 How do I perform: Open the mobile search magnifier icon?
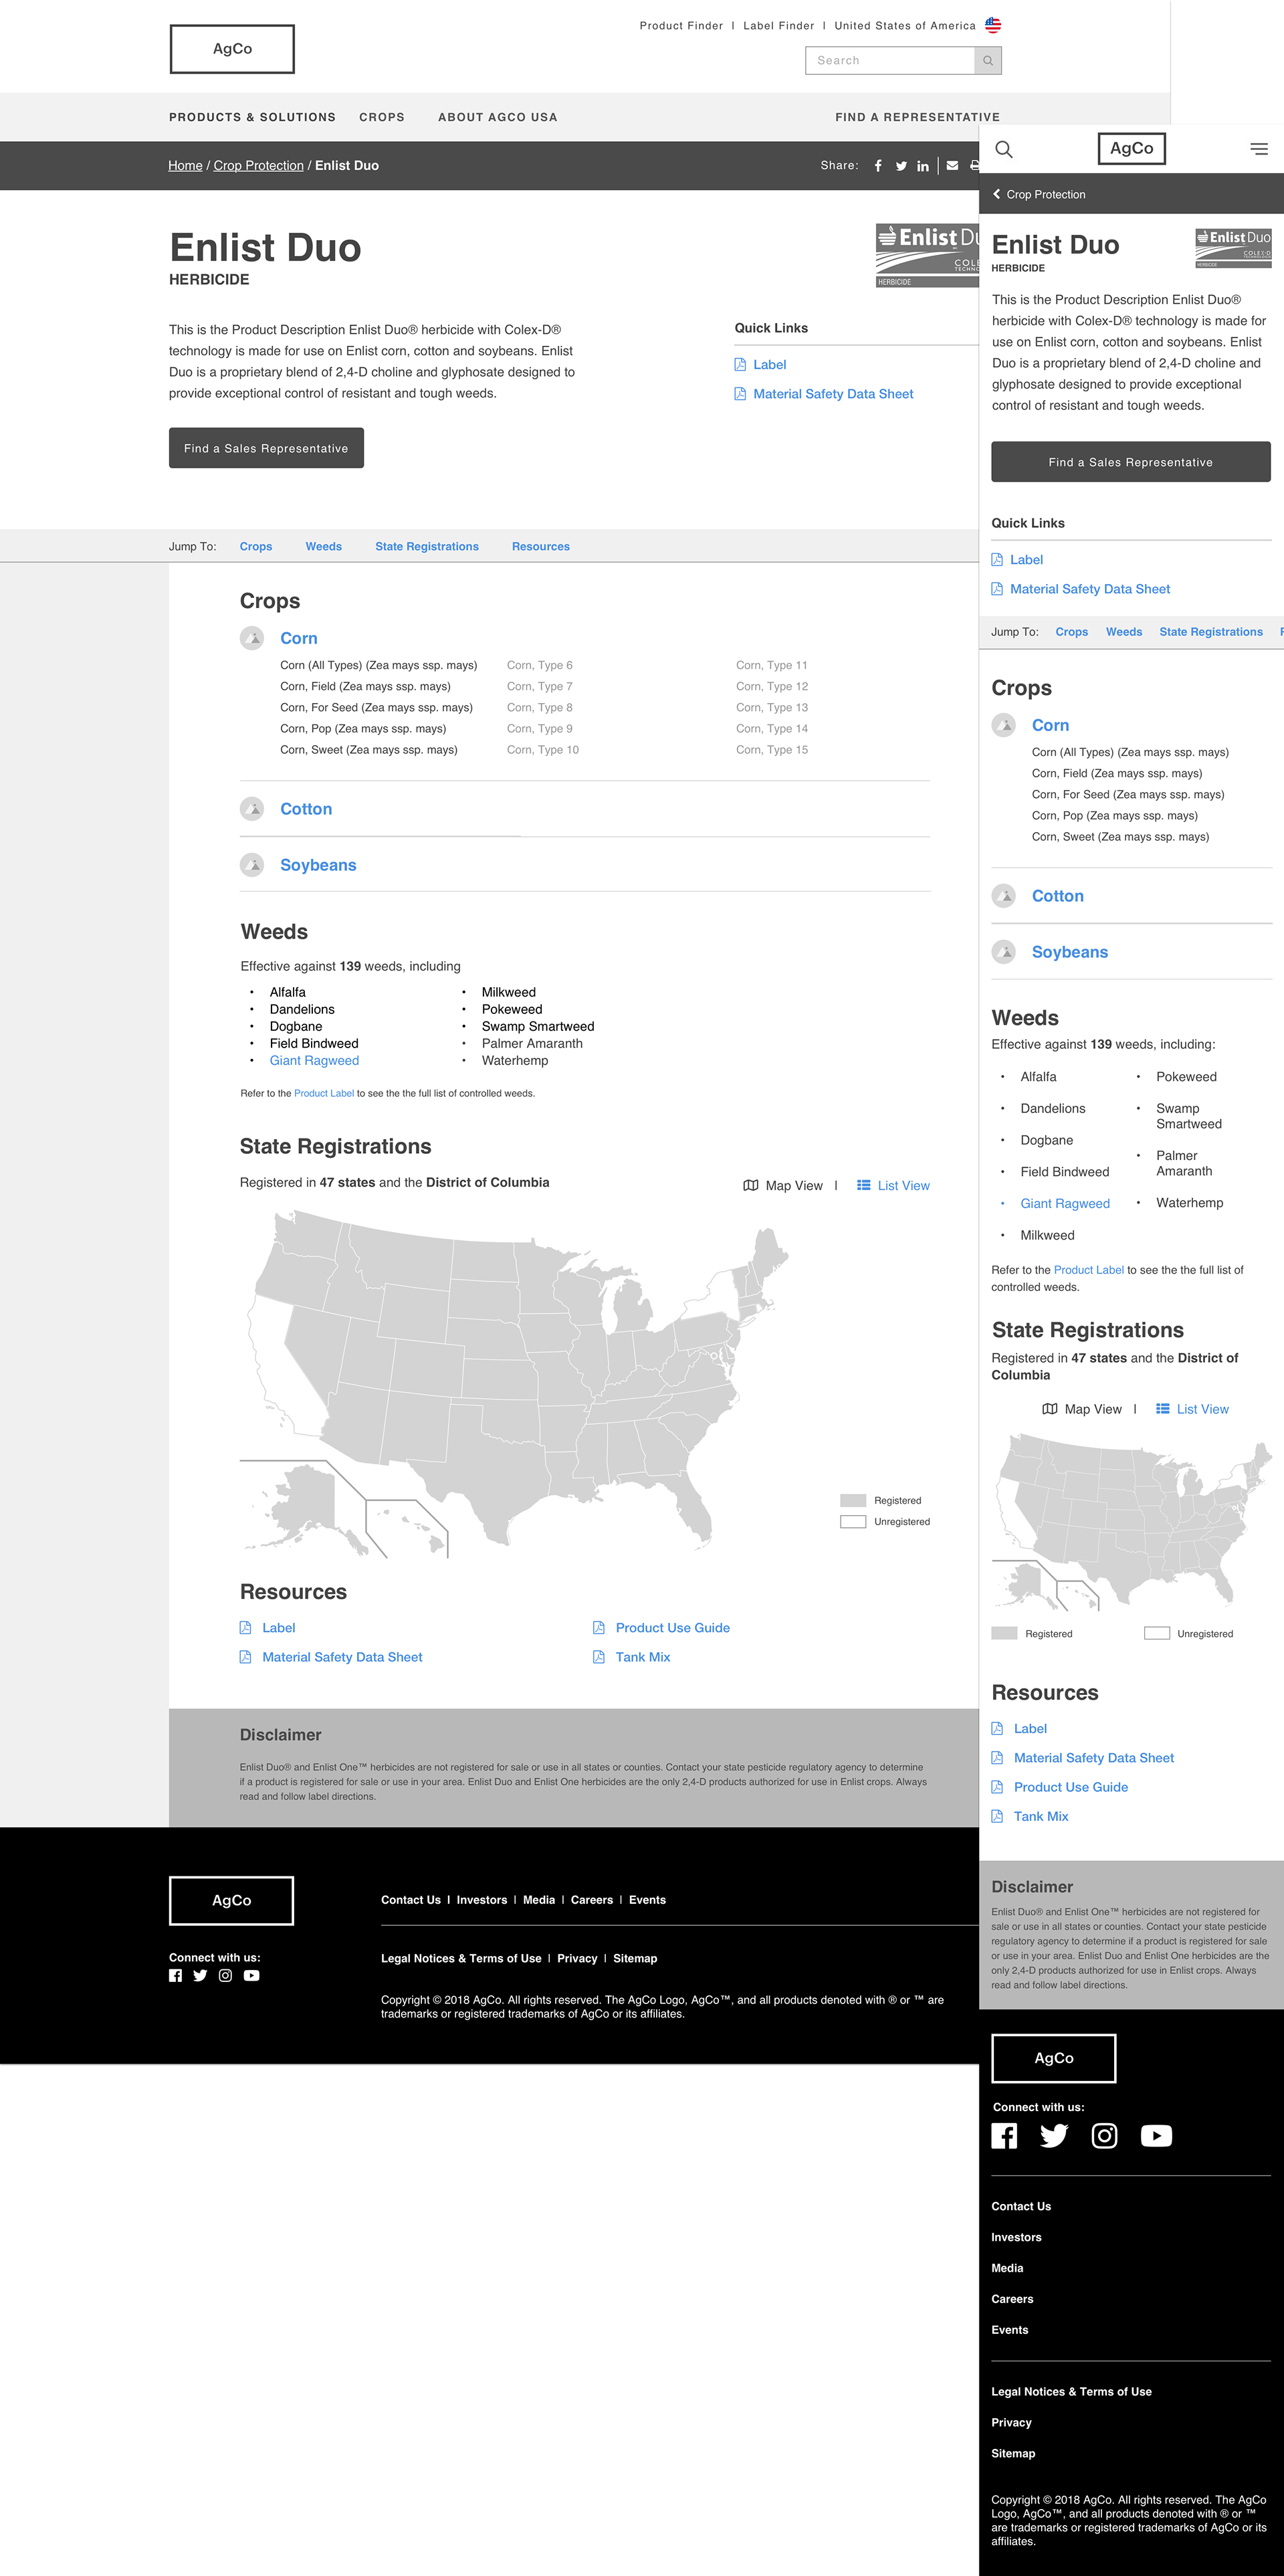pos(1004,149)
